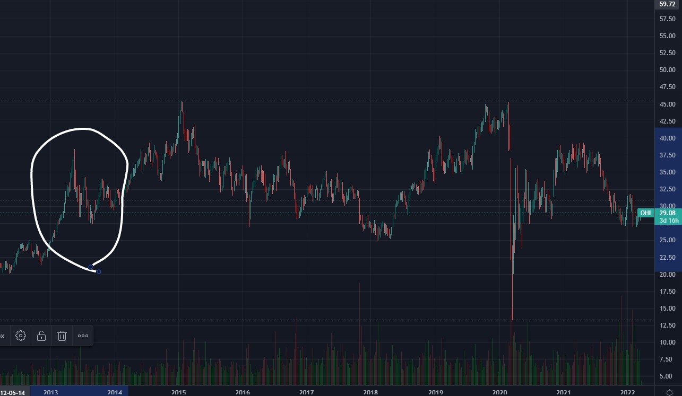The width and height of the screenshot is (682, 396).
Task: Click the 59.72 crosshair price label
Action: coord(667,4)
